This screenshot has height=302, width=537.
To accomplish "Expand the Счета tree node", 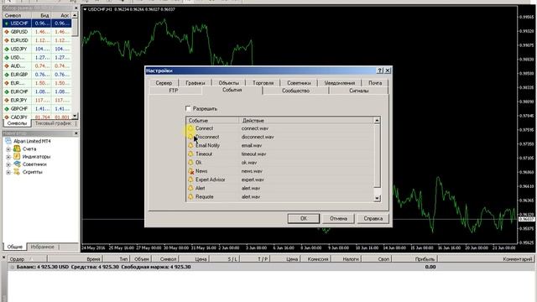I will pos(8,149).
